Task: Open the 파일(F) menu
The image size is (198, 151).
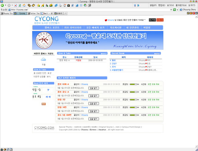Action: [153, 5]
